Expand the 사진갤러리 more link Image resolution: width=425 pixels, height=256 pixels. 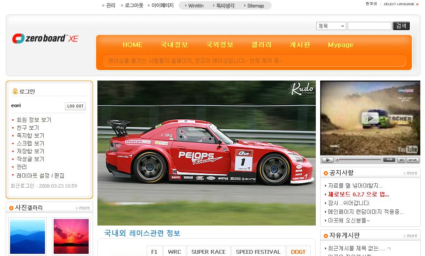click(x=83, y=208)
